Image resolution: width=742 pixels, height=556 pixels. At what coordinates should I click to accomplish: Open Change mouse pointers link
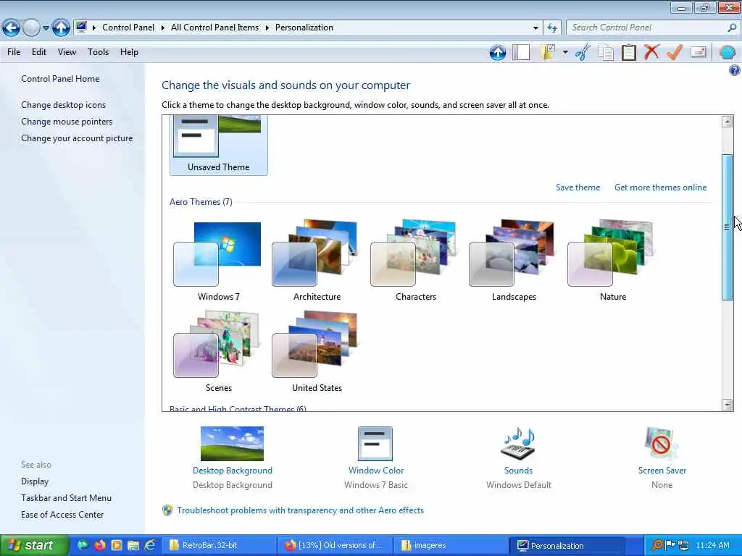[x=67, y=122]
